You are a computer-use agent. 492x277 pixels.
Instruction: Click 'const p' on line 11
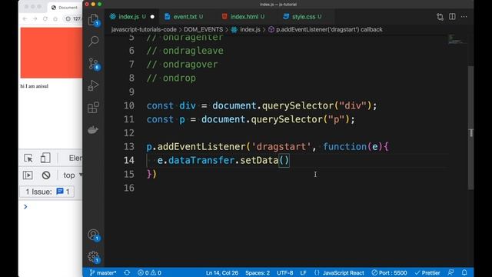pos(166,119)
